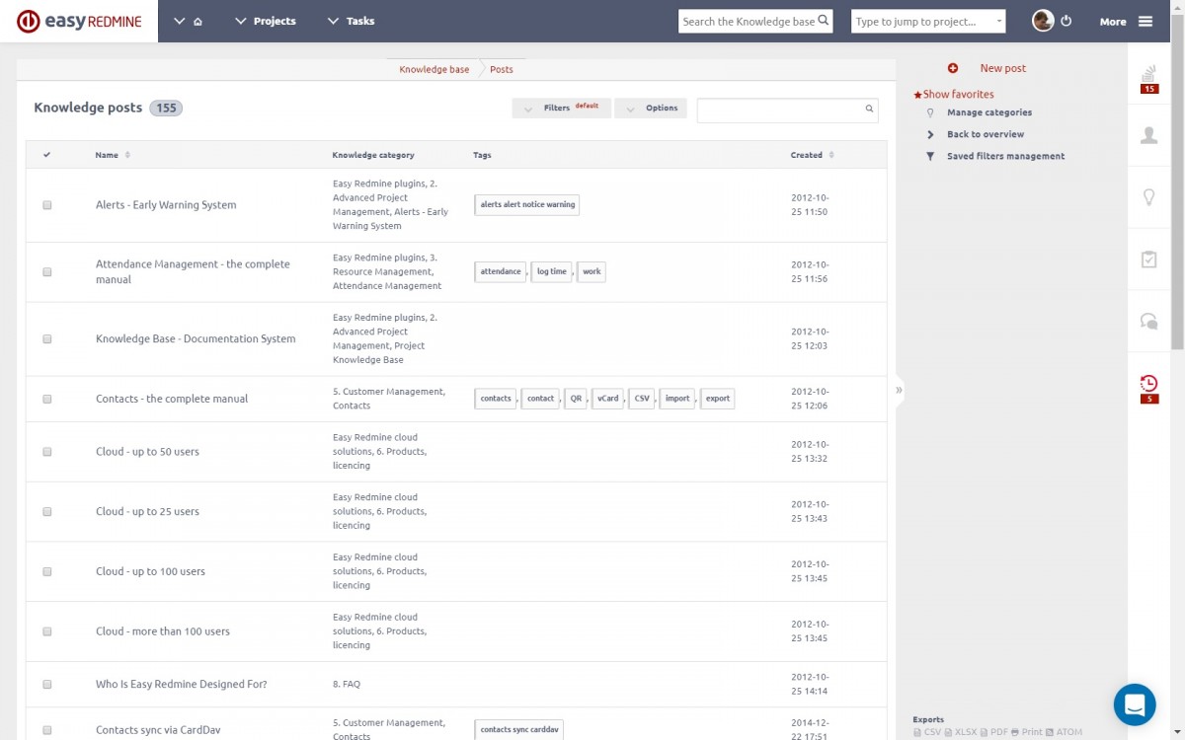
Task: Check the Cloud - up to 50 users row
Action: click(x=47, y=452)
